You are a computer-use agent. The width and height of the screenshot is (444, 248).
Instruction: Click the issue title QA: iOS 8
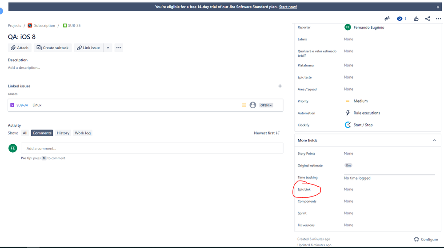click(x=22, y=37)
